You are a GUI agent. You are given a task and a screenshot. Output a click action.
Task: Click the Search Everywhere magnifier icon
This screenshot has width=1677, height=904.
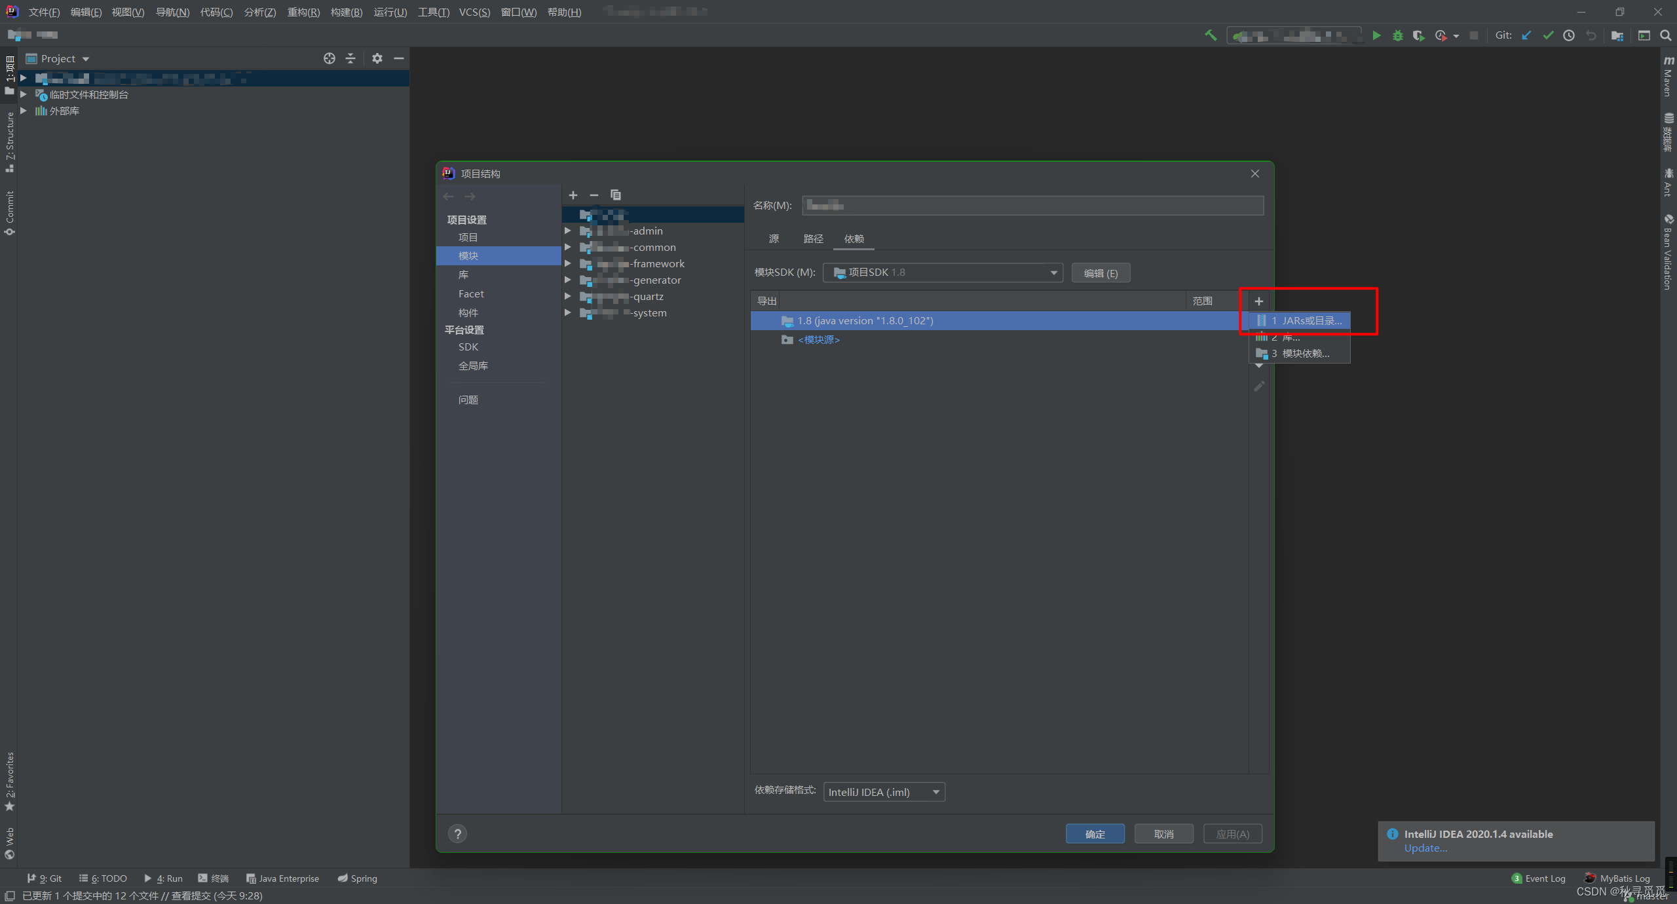pos(1665,35)
